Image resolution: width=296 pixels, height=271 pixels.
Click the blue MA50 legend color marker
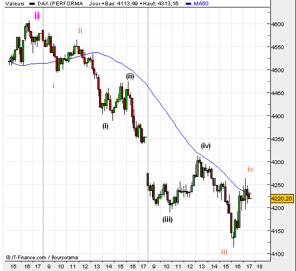coord(188,4)
